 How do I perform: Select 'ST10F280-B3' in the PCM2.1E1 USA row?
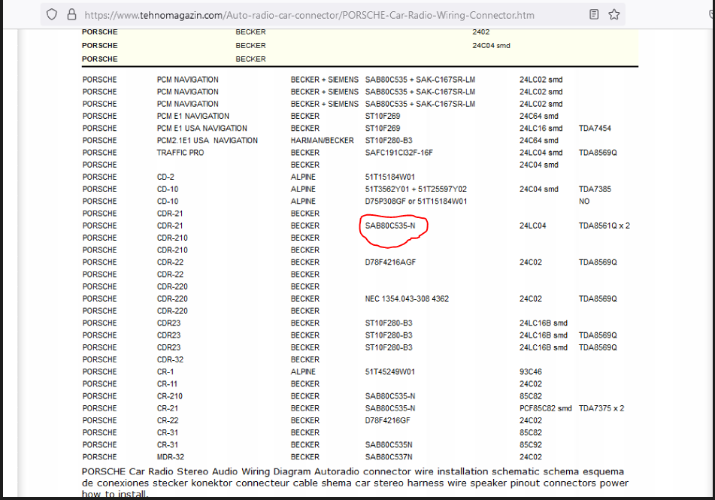(x=389, y=141)
